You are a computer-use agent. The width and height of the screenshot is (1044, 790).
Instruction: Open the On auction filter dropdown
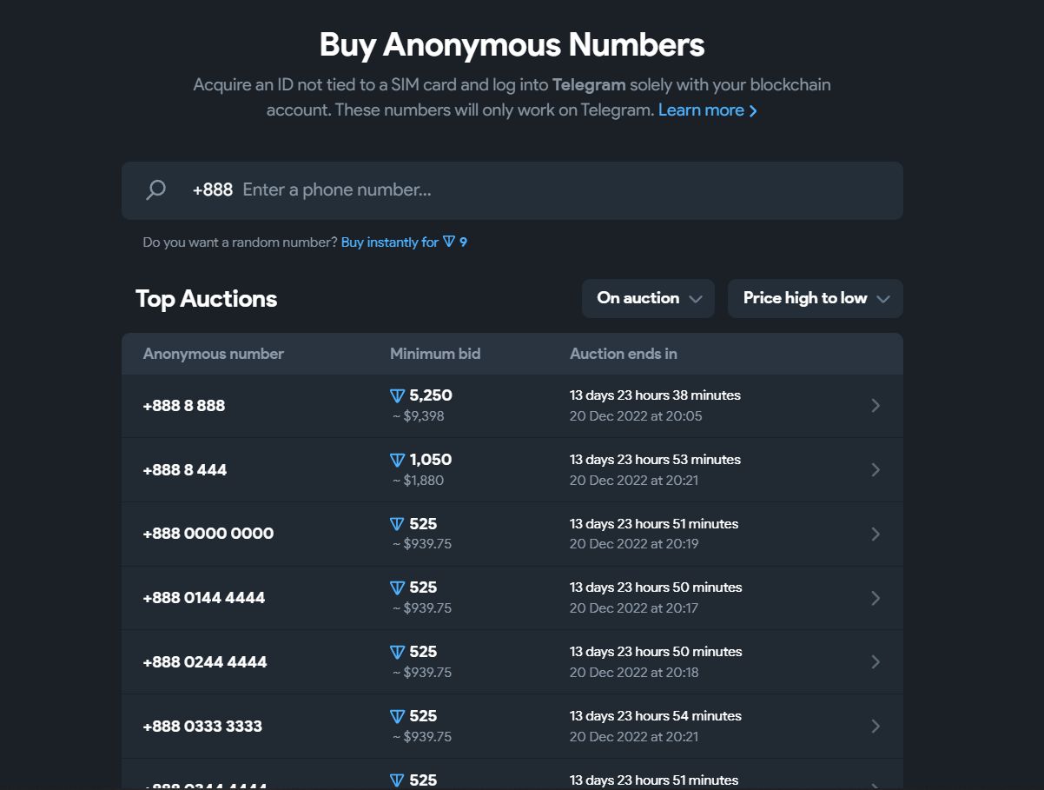click(648, 298)
